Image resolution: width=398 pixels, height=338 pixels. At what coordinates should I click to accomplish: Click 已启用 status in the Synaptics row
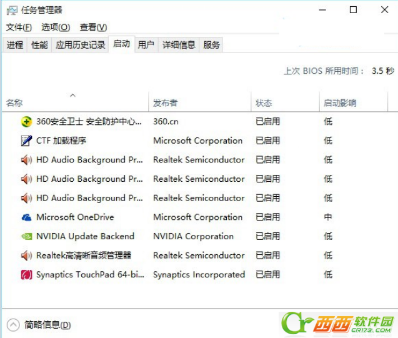point(268,274)
